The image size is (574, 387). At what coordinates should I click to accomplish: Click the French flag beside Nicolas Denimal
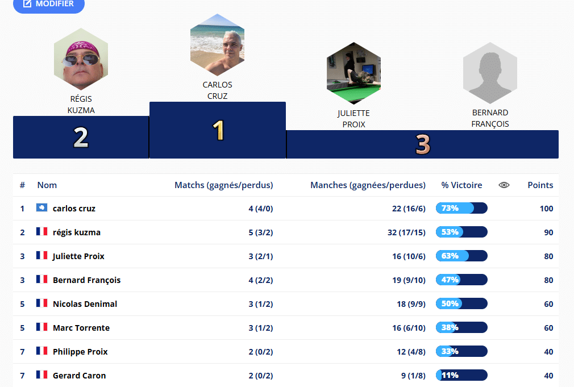coord(41,303)
